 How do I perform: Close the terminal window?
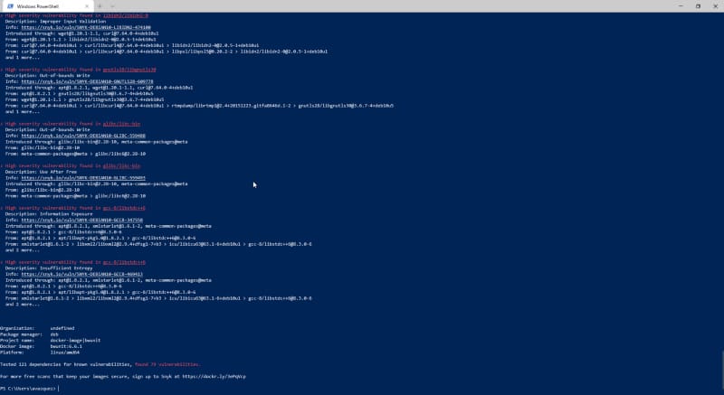tap(714, 5)
